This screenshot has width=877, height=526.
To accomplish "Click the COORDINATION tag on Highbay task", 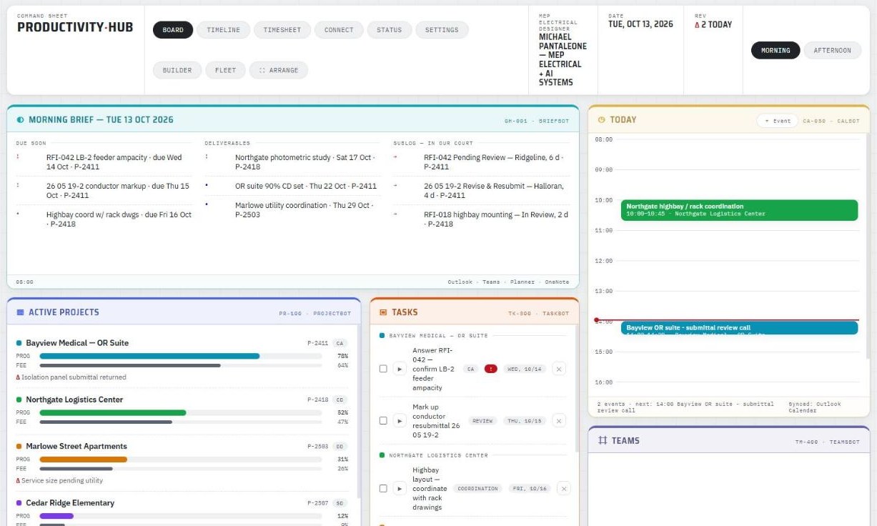I will click(477, 489).
